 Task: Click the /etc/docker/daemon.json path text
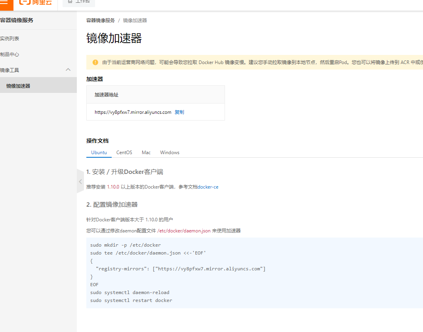tap(184, 231)
